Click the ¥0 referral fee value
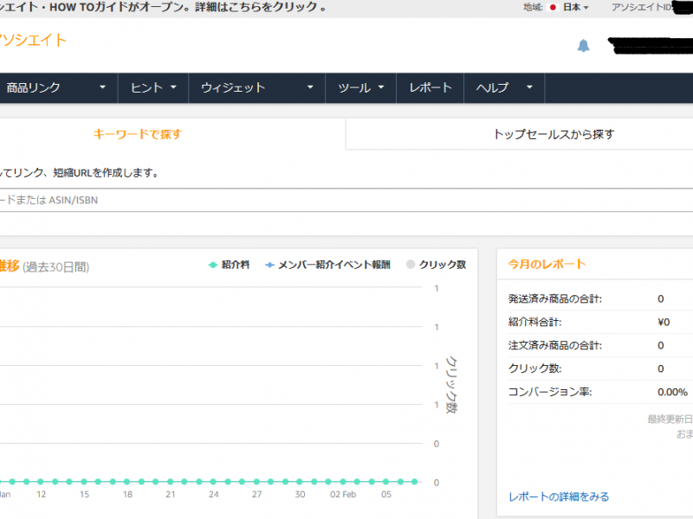The height and width of the screenshot is (519, 693). [x=664, y=322]
